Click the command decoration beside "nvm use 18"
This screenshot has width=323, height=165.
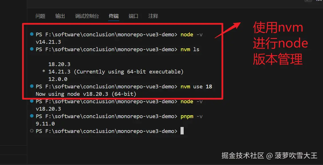pyautogui.click(x=31, y=86)
